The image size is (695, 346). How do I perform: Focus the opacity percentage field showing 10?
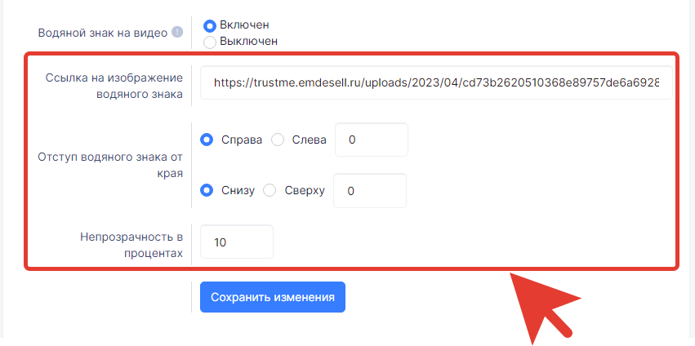[x=237, y=242]
